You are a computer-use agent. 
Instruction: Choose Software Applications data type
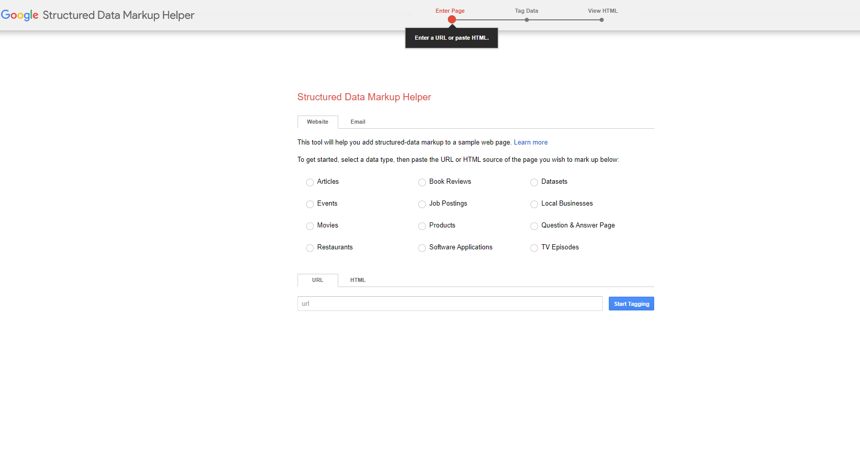click(422, 248)
